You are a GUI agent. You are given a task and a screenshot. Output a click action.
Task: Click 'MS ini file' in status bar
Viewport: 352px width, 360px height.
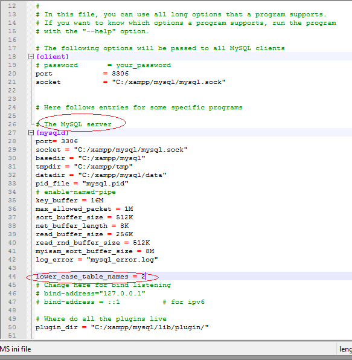click(15, 349)
